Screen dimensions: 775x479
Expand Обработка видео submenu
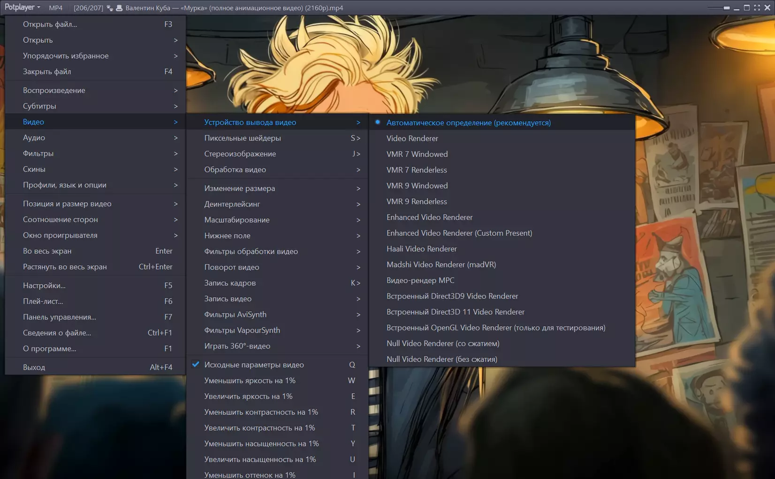(277, 170)
